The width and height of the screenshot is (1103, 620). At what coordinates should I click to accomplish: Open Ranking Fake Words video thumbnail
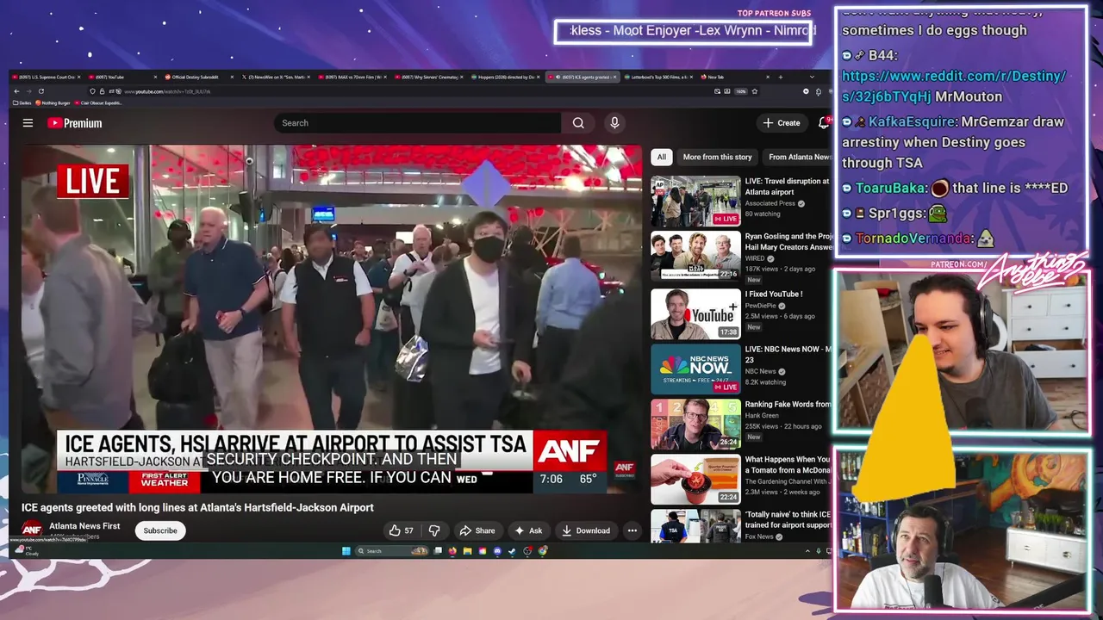[695, 425]
